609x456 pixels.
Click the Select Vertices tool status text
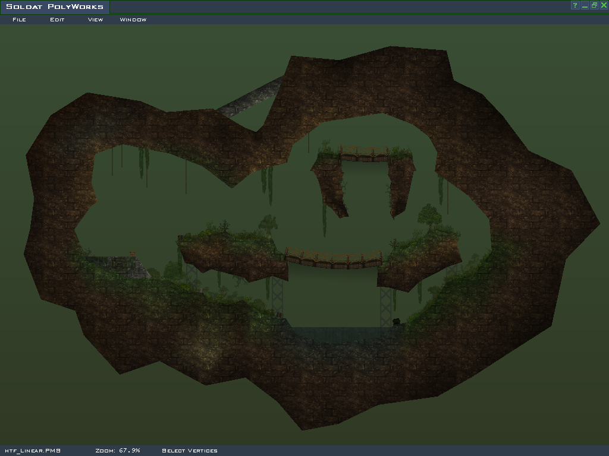click(190, 451)
